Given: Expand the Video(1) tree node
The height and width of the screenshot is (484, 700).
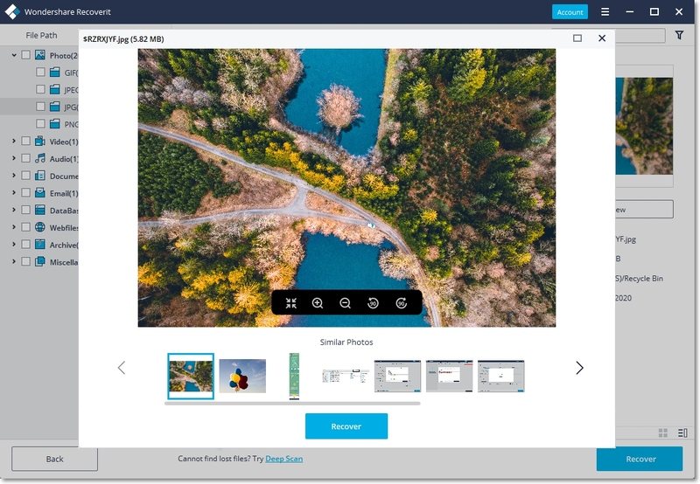Looking at the screenshot, I should pos(14,142).
